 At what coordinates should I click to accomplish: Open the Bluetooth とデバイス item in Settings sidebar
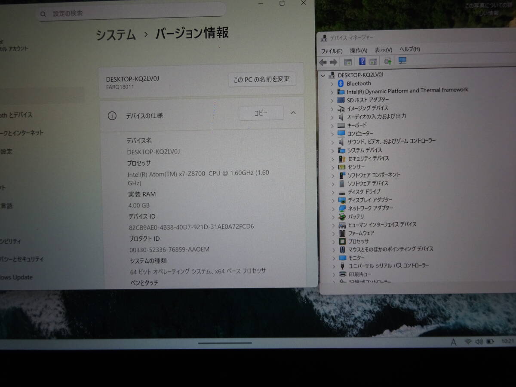16,115
